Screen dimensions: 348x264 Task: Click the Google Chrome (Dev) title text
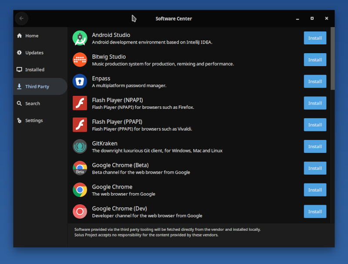click(119, 209)
